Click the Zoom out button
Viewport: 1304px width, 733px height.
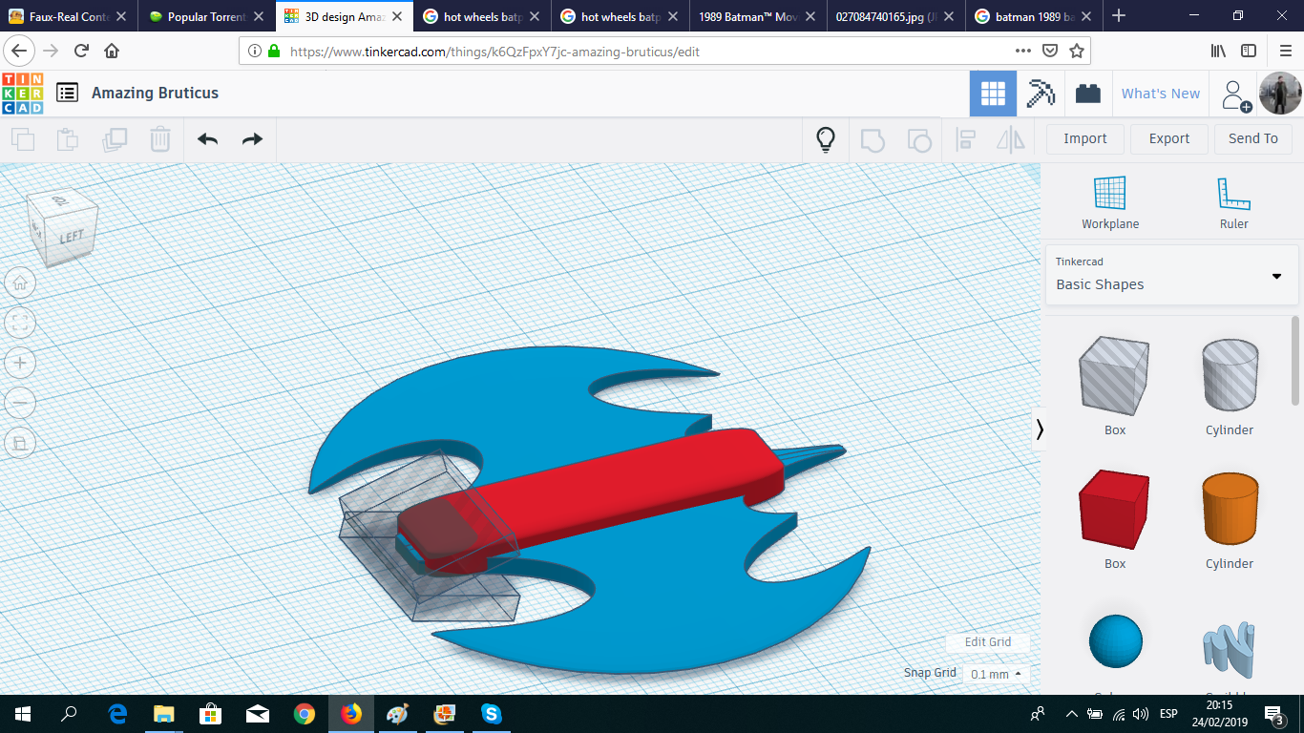tap(20, 403)
